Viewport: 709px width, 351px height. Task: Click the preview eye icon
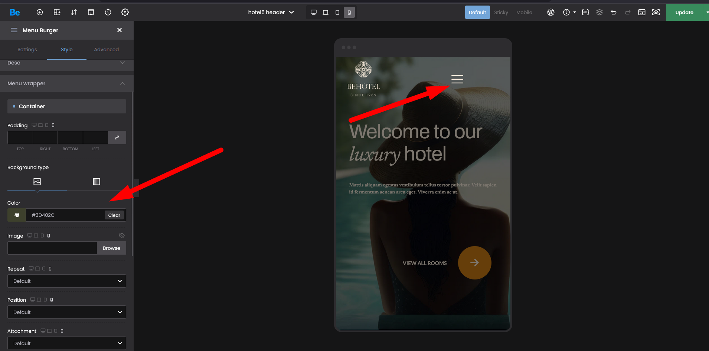[656, 12]
